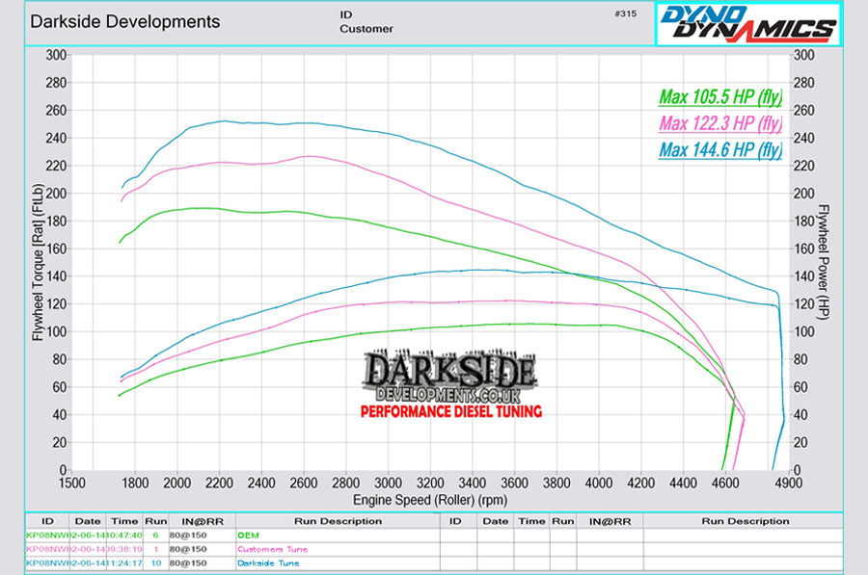868x575 pixels.
Task: Select the green Max 105.5 HP (fly) label
Action: click(720, 97)
